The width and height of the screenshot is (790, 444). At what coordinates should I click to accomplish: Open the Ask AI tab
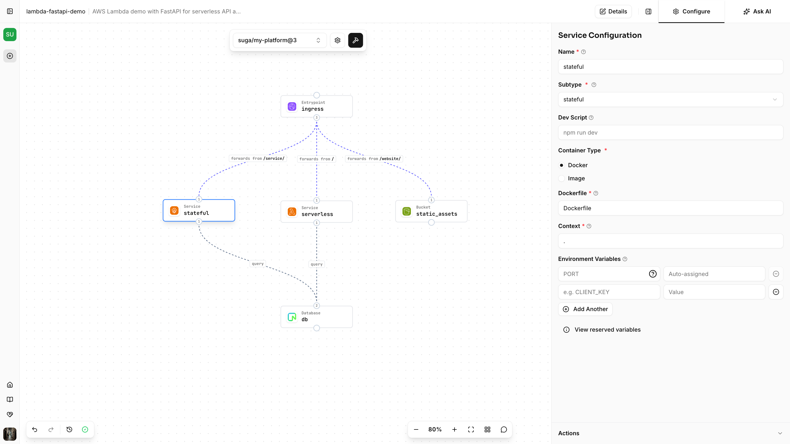757,11
